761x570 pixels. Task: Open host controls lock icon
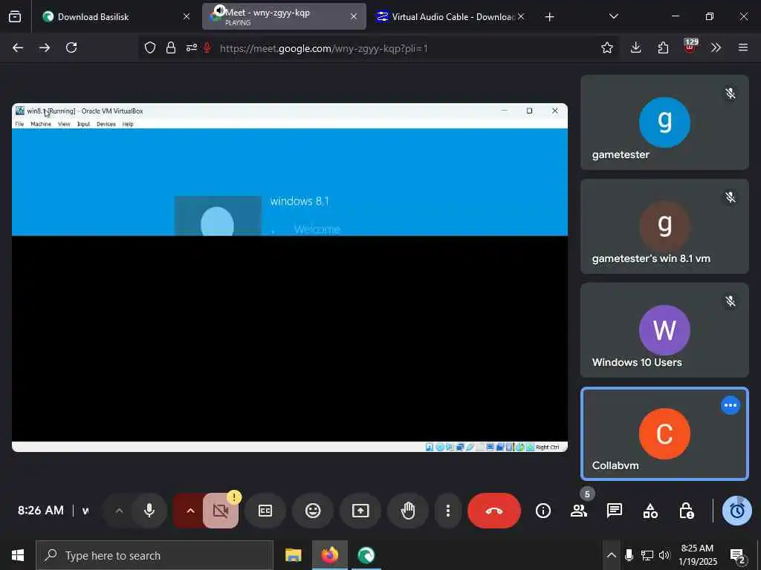coord(686,511)
